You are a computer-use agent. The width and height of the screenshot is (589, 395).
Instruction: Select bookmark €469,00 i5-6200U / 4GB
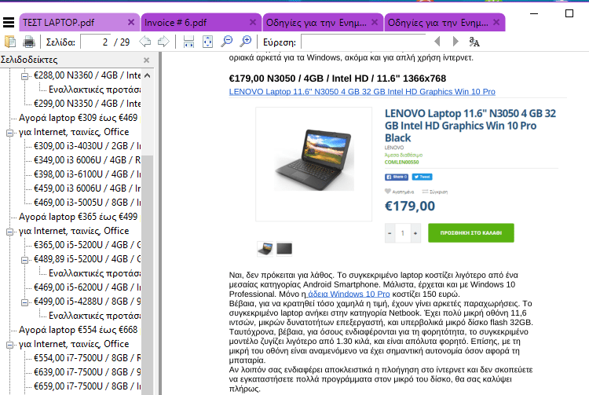(87, 287)
